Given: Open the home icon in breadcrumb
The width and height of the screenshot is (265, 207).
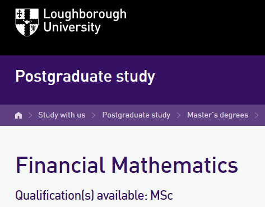Looking at the screenshot, I should [x=18, y=115].
